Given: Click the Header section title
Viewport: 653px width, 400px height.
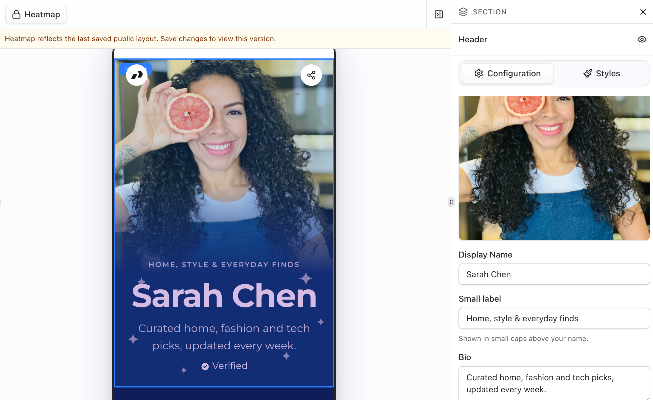Looking at the screenshot, I should pos(473,39).
